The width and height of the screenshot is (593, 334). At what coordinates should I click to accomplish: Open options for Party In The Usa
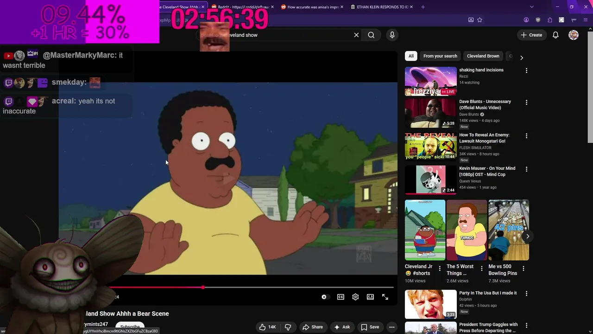[x=526, y=294]
